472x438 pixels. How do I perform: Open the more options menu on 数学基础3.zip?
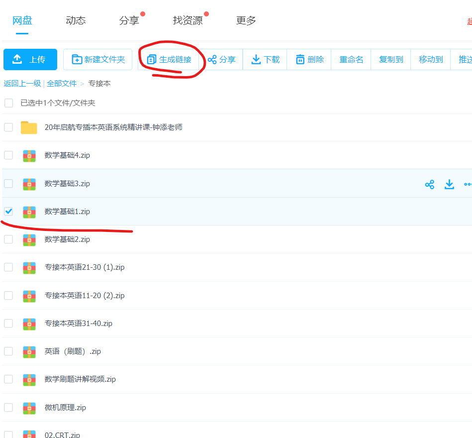tap(468, 184)
